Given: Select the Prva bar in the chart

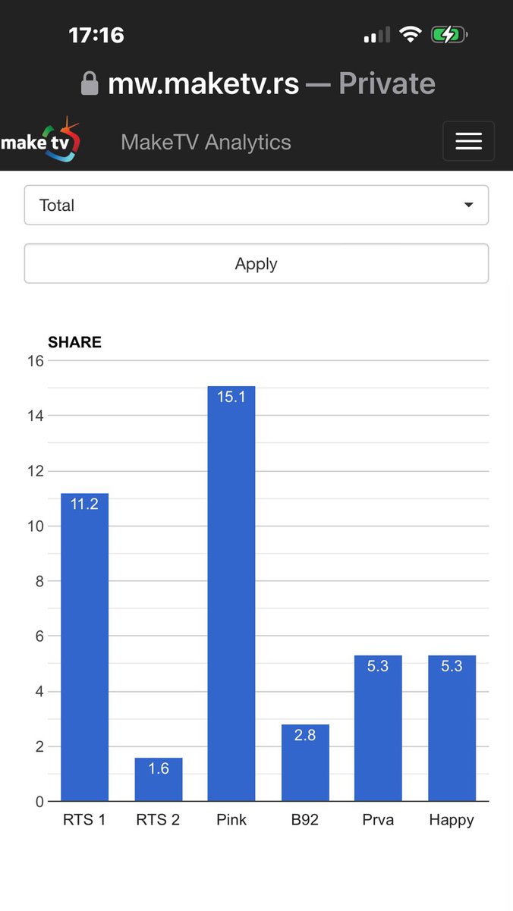Looking at the screenshot, I should point(378,728).
